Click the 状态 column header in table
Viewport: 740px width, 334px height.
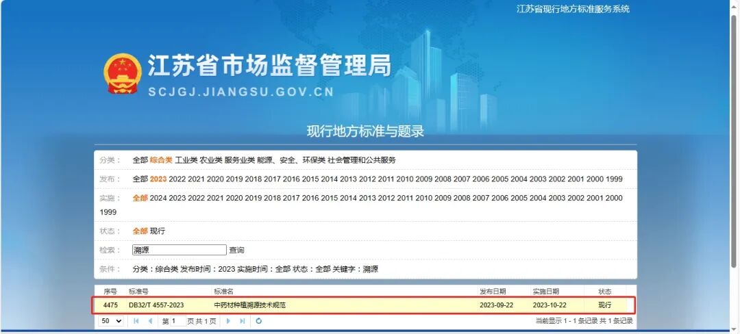click(605, 292)
